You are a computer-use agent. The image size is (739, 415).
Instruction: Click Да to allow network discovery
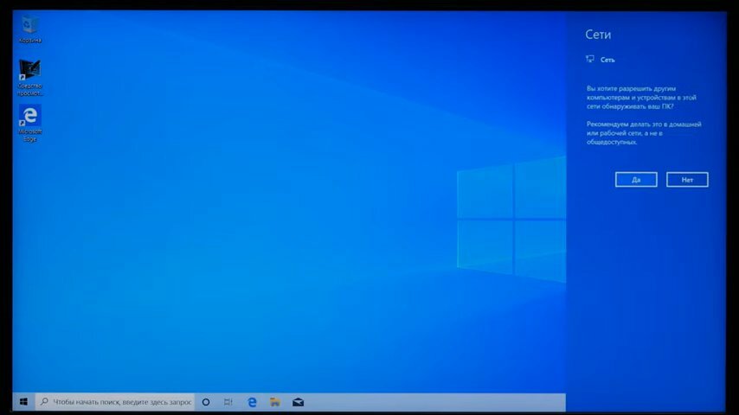tap(636, 180)
